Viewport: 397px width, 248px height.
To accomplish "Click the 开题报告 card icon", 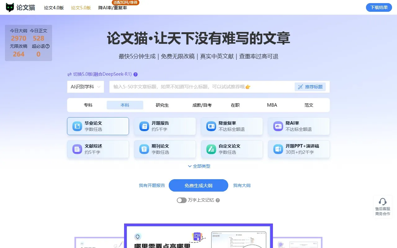I will coord(144,126).
